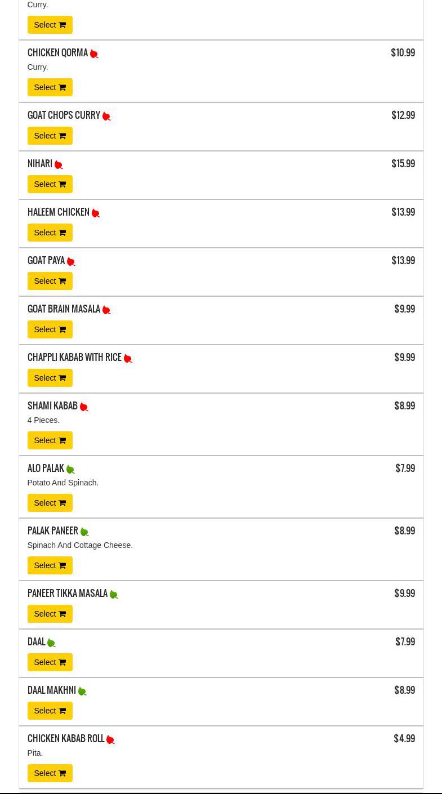Click the Select button for Nihari
442x794 pixels.
point(50,184)
